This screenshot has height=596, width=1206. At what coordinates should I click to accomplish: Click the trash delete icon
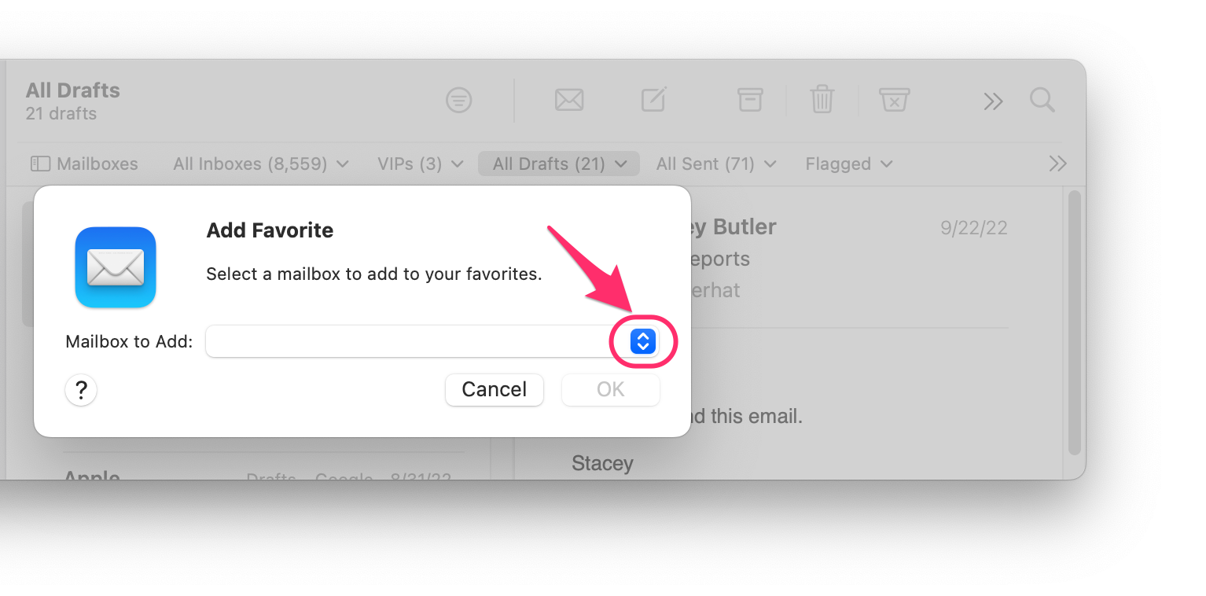(x=822, y=99)
